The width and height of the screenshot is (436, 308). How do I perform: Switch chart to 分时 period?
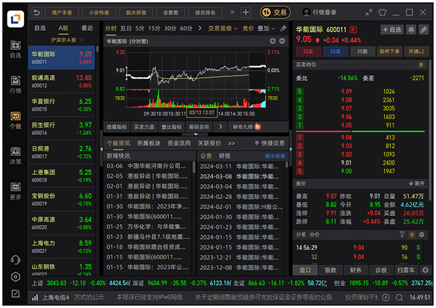pos(110,29)
